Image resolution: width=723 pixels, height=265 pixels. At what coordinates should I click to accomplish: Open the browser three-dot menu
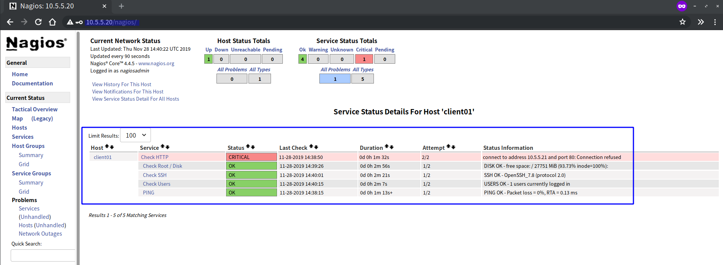[715, 22]
